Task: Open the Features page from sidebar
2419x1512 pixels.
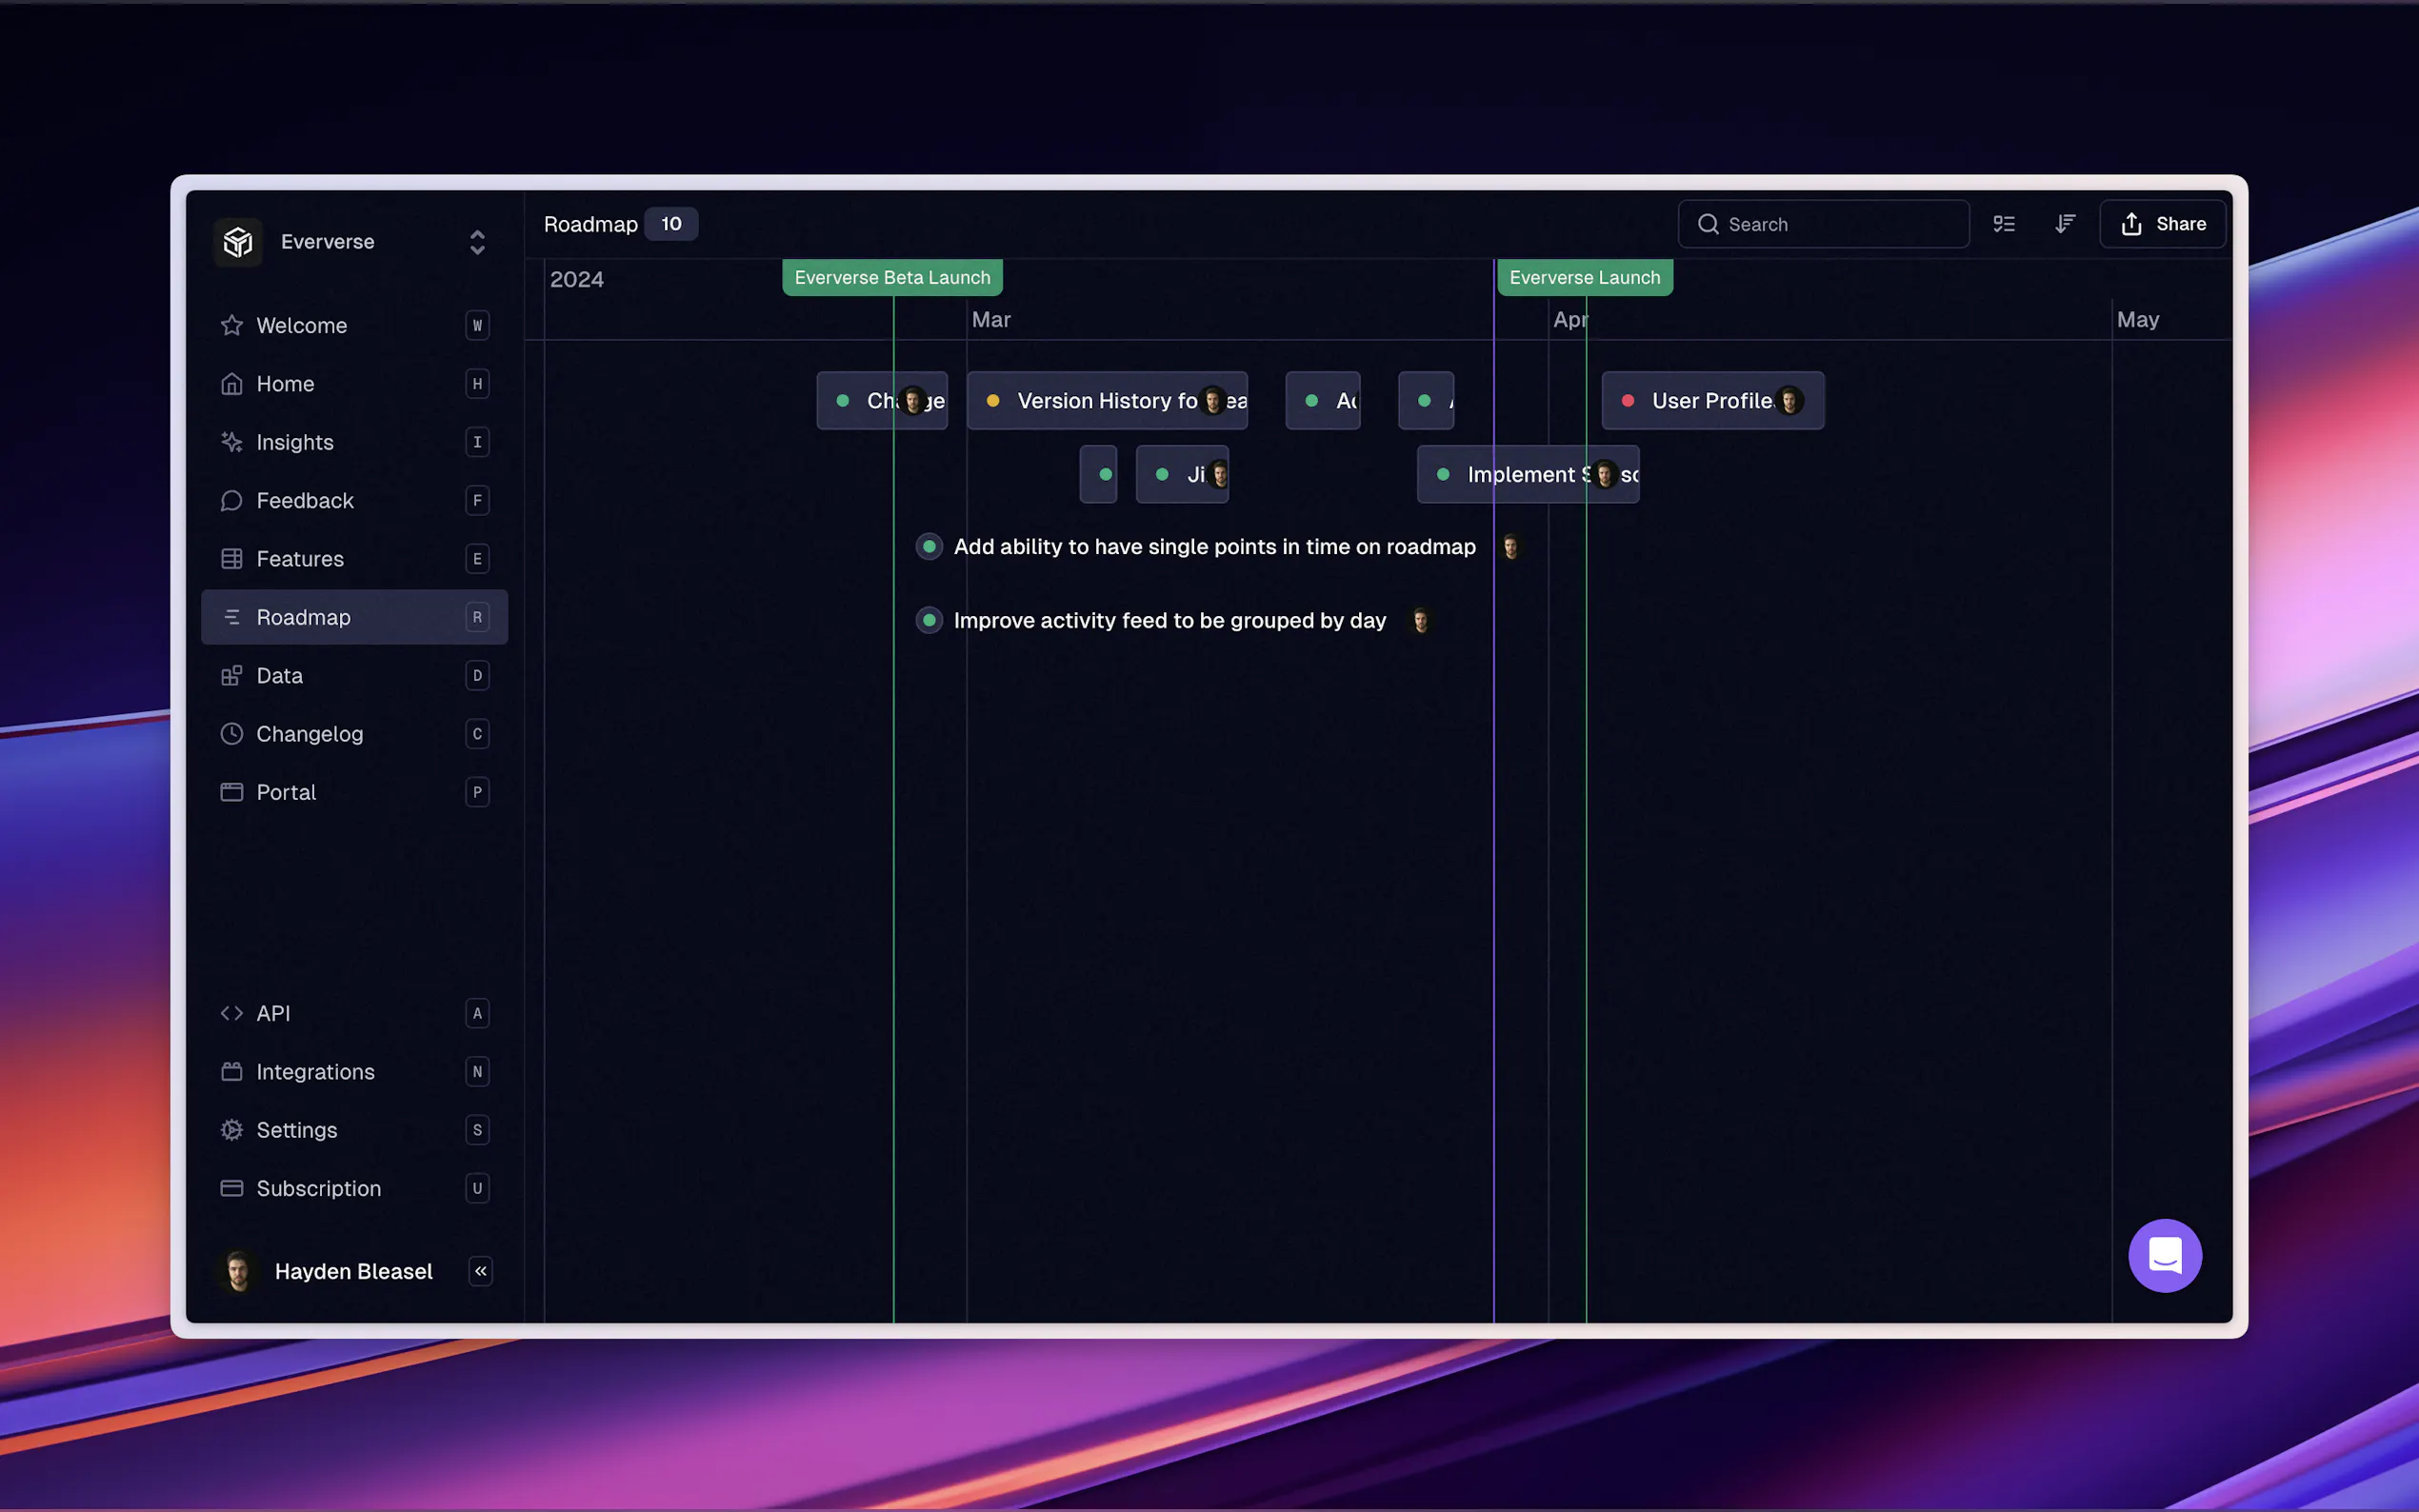Action: [300, 559]
